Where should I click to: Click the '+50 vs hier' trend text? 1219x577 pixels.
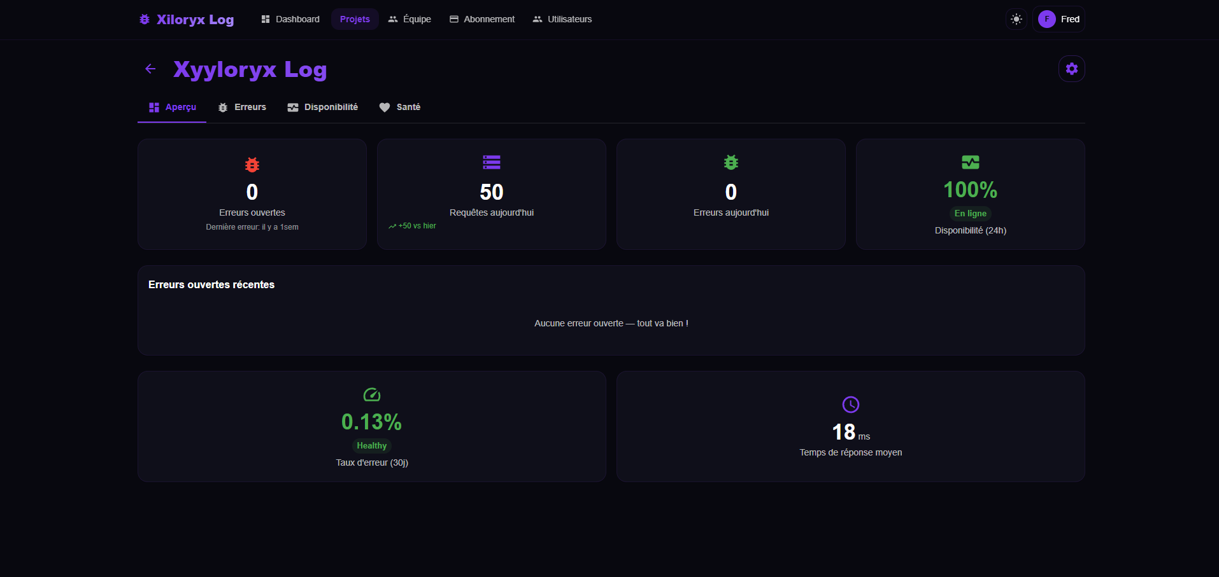pos(412,226)
